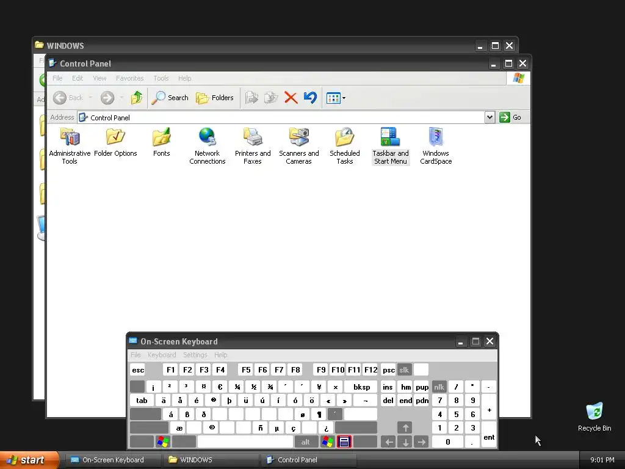
Task: Switch to On-Screen Keyboard taskbar button
Action: [112, 460]
